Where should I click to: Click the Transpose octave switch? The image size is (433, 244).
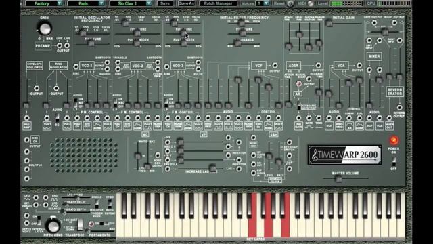click(x=80, y=224)
